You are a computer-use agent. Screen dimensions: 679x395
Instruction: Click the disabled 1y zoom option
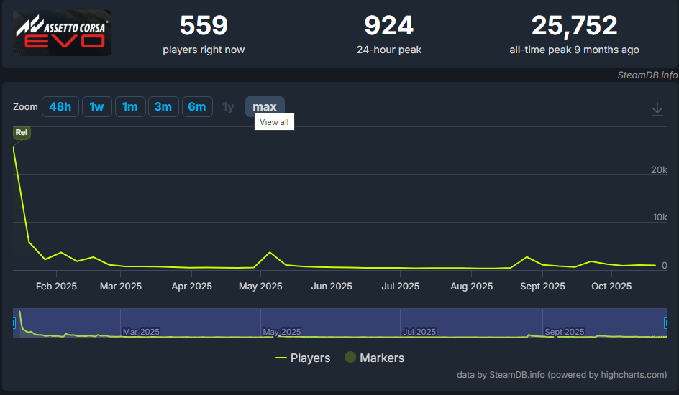[x=228, y=107]
